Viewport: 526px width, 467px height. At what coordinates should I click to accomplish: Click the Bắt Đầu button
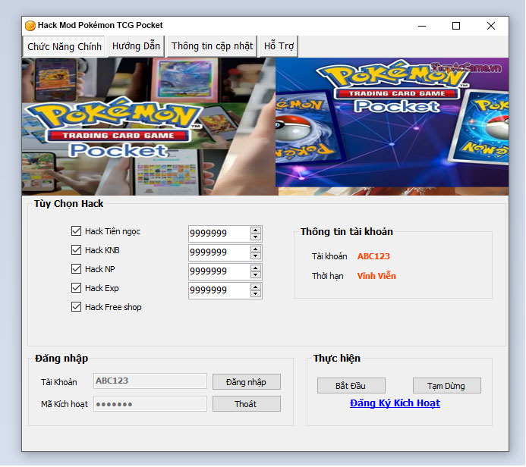[351, 386]
